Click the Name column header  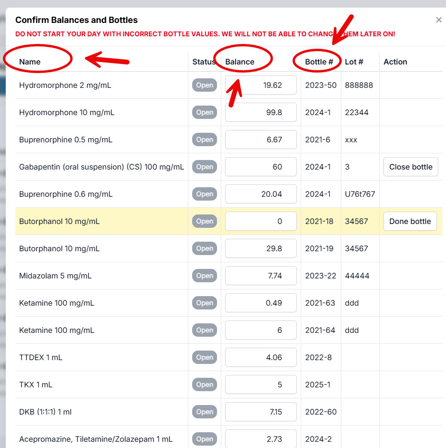point(30,62)
